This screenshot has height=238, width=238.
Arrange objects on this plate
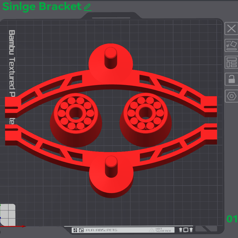click(231, 62)
